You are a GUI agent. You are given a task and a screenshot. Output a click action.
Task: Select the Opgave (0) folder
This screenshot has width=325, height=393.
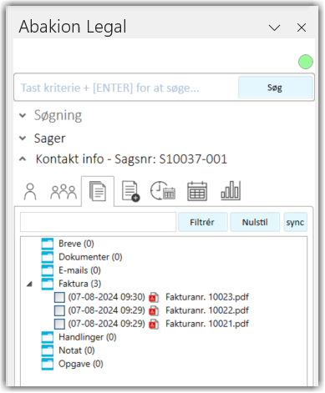[x=81, y=364]
